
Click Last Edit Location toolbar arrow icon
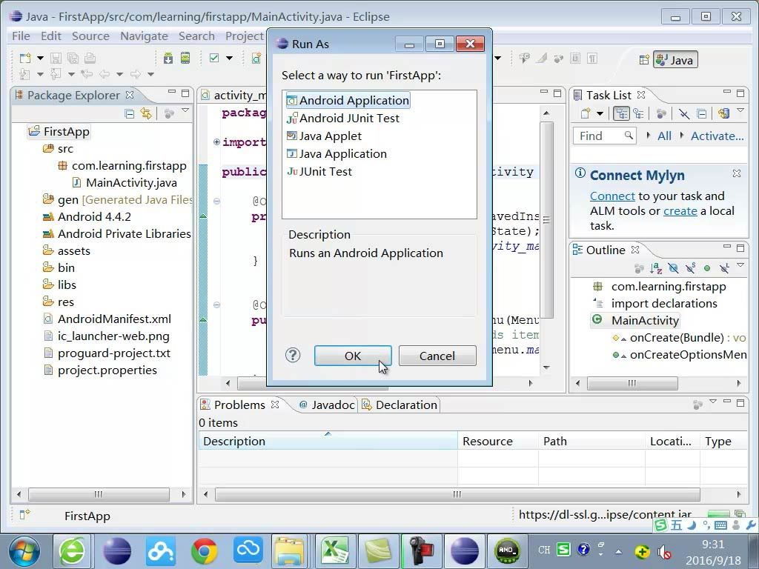tap(87, 74)
